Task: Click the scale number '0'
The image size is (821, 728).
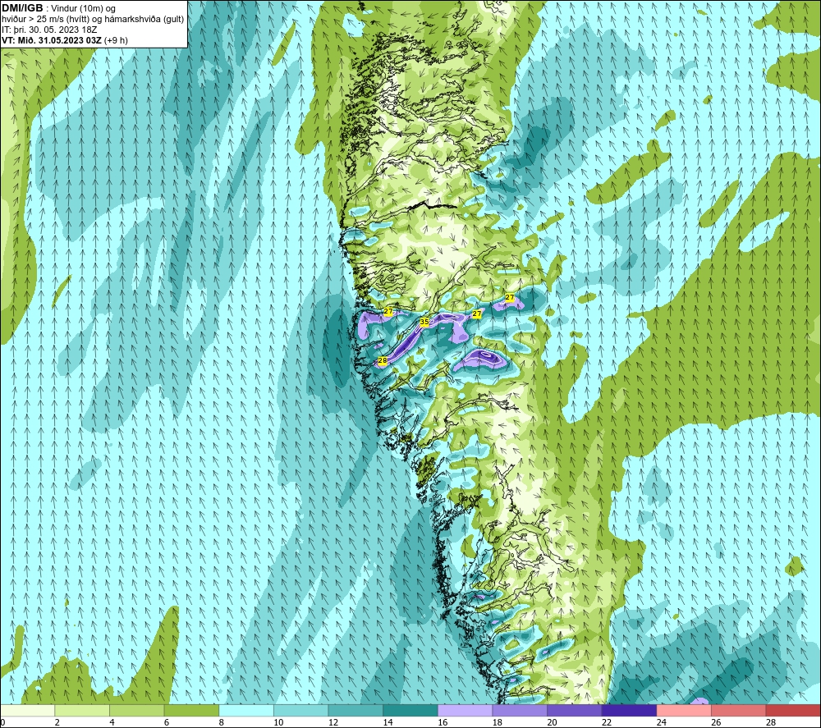Action: (x=2, y=722)
